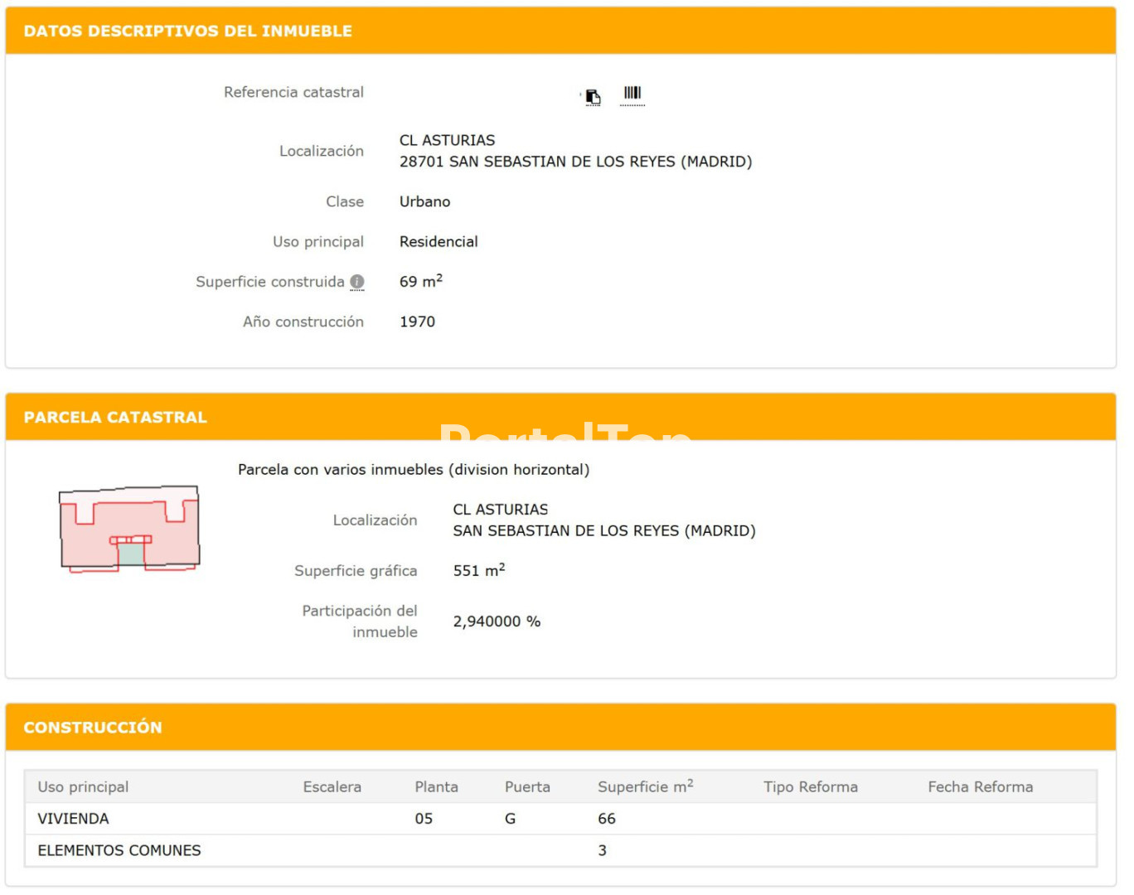Viewport: 1134px width, 895px height.
Task: Click the 'Parcela con varios inmuebles' text
Action: click(414, 470)
